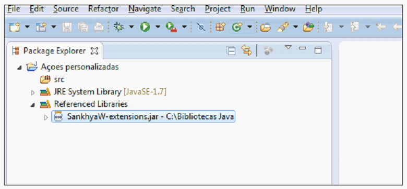Open the Edit menu

[x=37, y=9]
